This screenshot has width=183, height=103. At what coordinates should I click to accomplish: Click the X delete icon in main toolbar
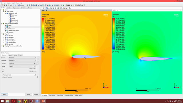[x=53, y=5]
